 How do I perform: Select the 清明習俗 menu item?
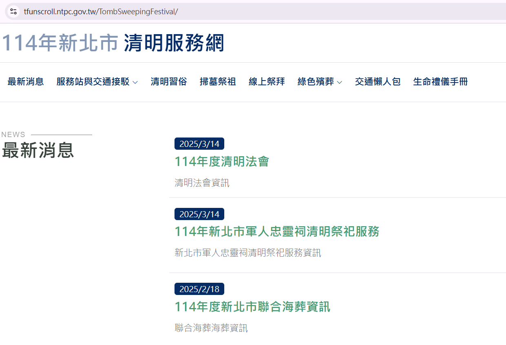pyautogui.click(x=169, y=82)
